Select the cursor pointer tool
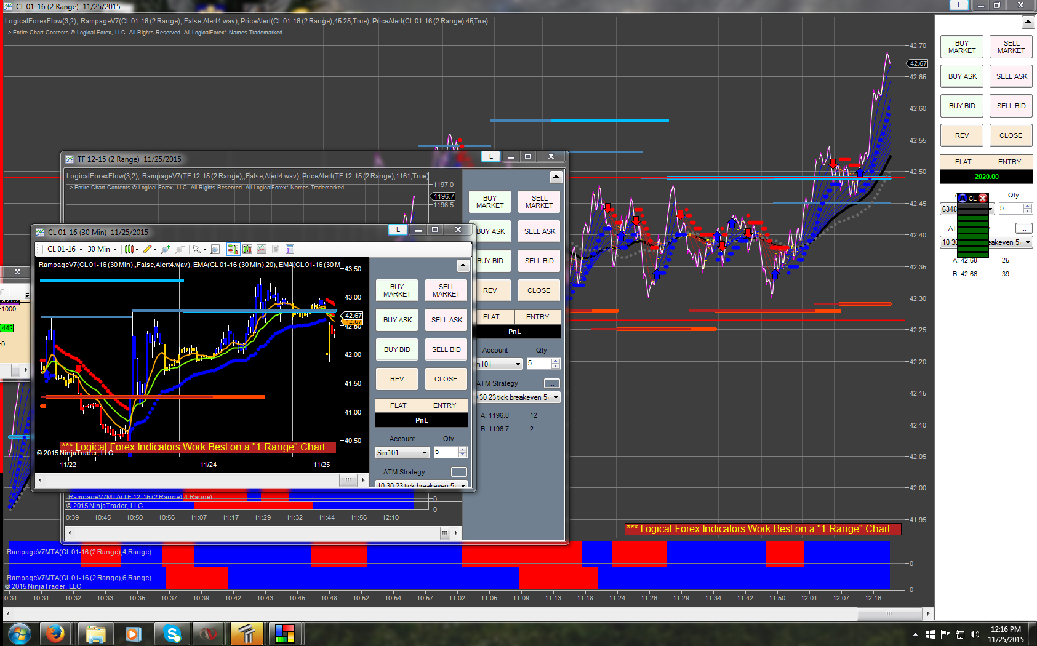Image resolution: width=1037 pixels, height=646 pixels. (x=197, y=249)
